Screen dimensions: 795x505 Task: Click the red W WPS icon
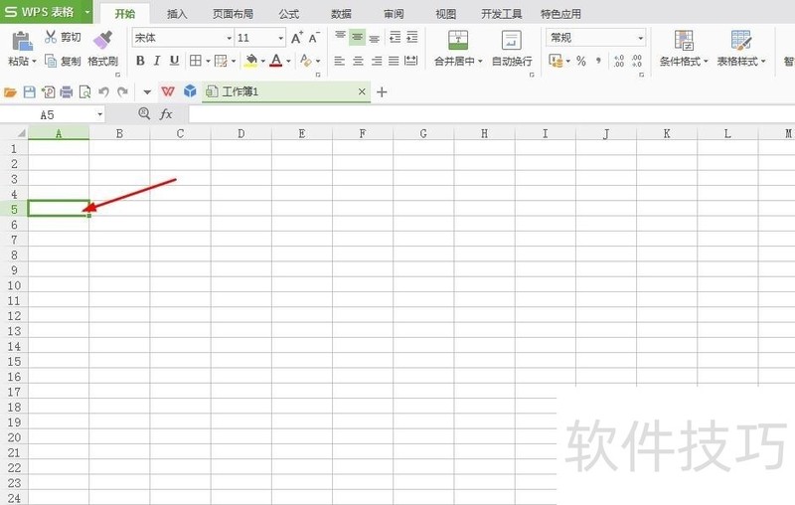(168, 91)
